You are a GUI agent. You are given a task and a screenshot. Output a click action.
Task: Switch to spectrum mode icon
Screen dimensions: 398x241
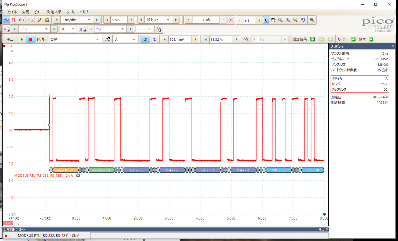[21, 20]
